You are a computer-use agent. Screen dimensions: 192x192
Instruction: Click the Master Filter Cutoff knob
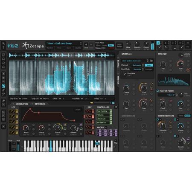click(163, 104)
